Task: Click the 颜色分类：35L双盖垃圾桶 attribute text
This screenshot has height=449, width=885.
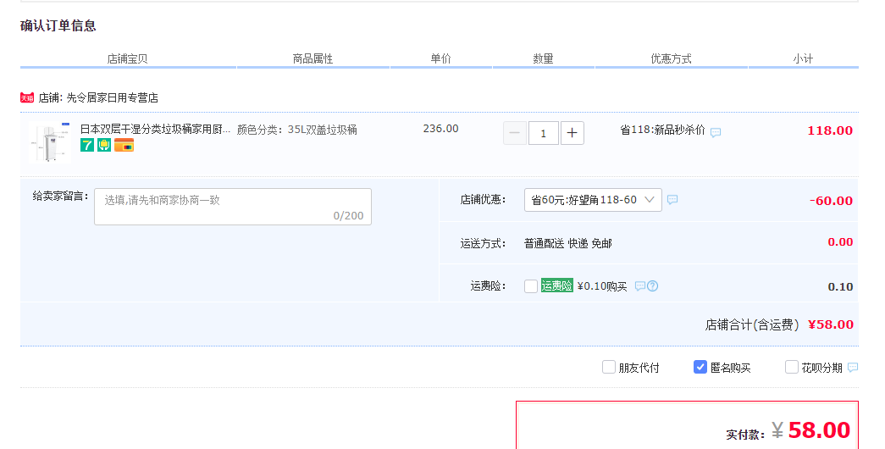Action: [297, 130]
